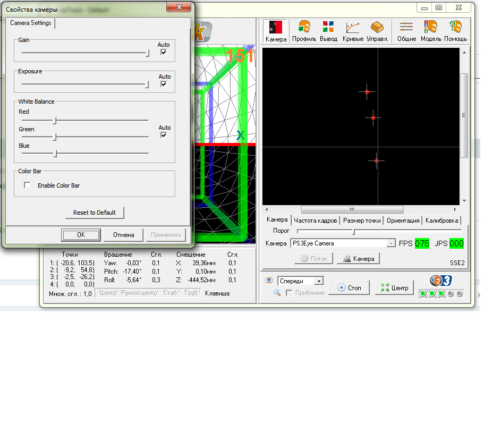This screenshot has height=440, width=493.
Task: Click the scroll-down arrow of camera view
Action: tap(464, 201)
